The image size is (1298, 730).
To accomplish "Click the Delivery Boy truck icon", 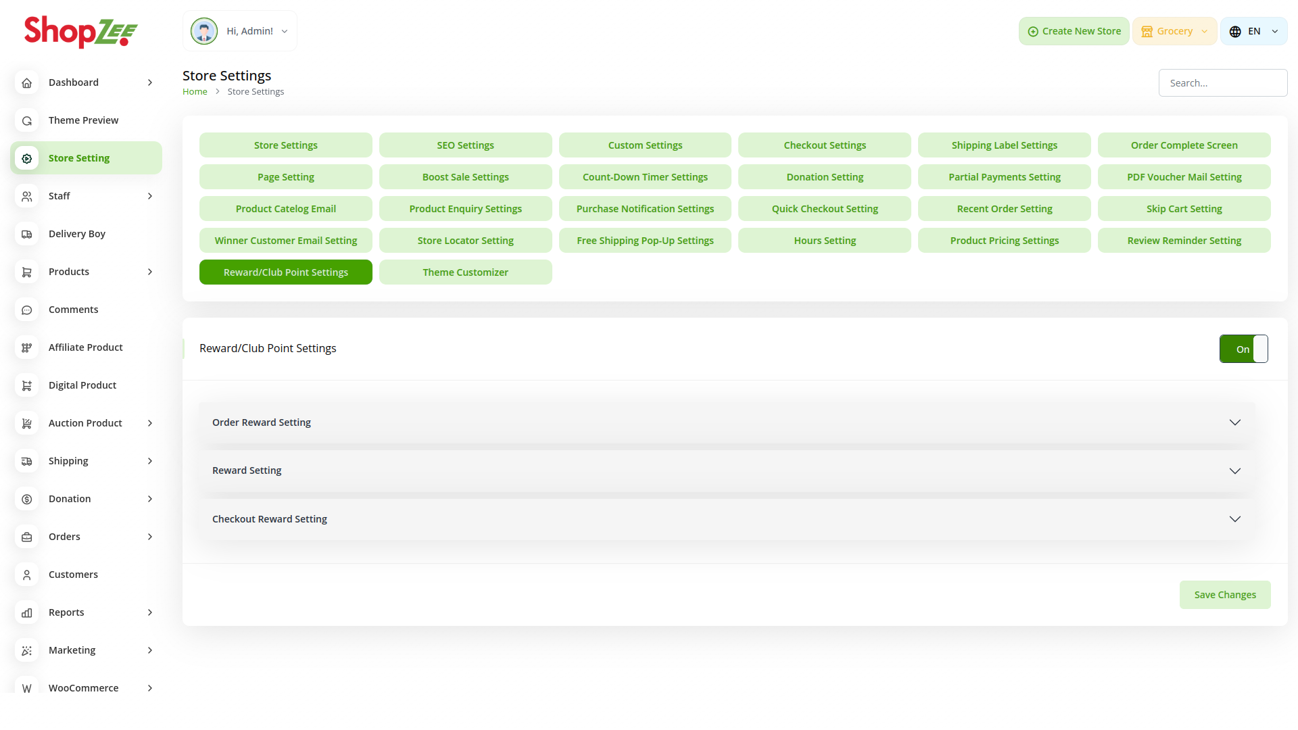I will click(x=27, y=234).
